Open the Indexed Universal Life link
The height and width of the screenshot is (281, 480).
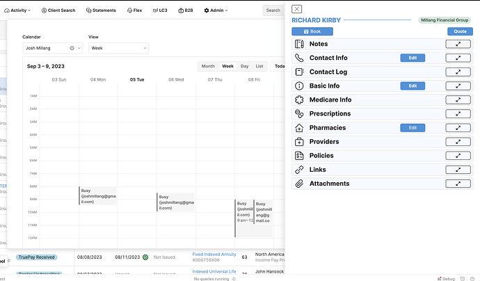214,271
